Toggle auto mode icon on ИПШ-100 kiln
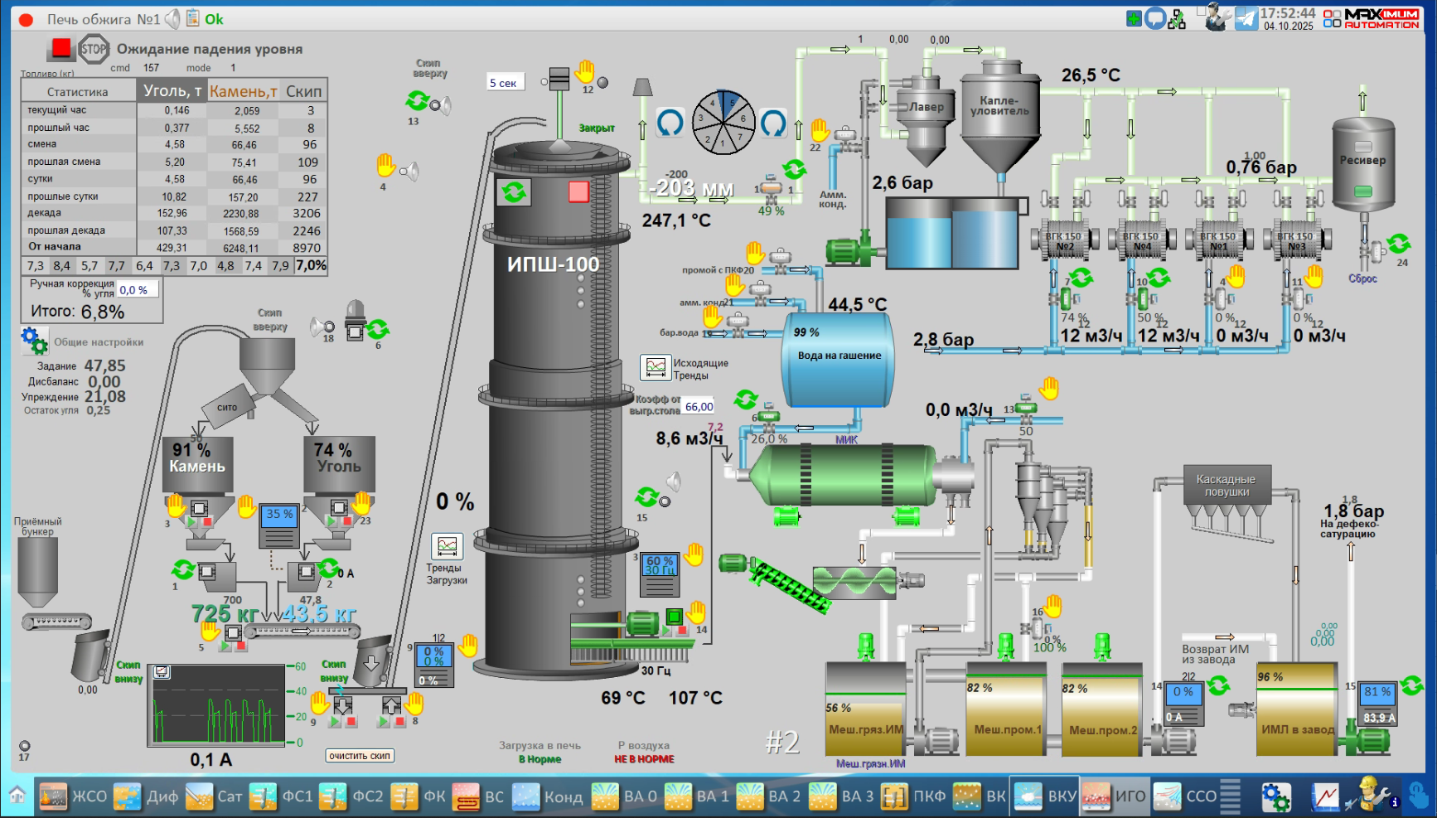This screenshot has height=818, width=1437. (x=514, y=192)
